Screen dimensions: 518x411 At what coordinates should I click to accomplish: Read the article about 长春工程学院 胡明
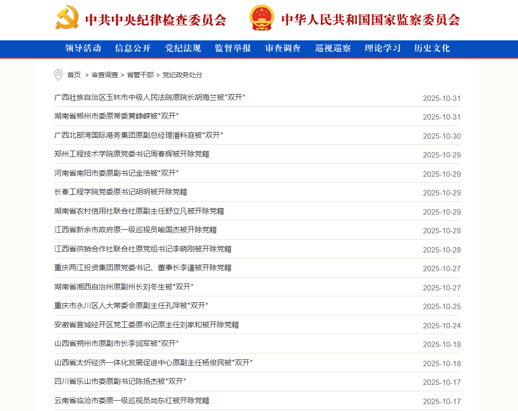(x=121, y=192)
